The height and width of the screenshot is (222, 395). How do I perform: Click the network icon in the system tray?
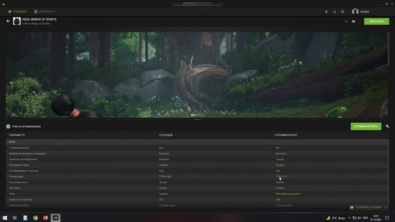pos(354,218)
